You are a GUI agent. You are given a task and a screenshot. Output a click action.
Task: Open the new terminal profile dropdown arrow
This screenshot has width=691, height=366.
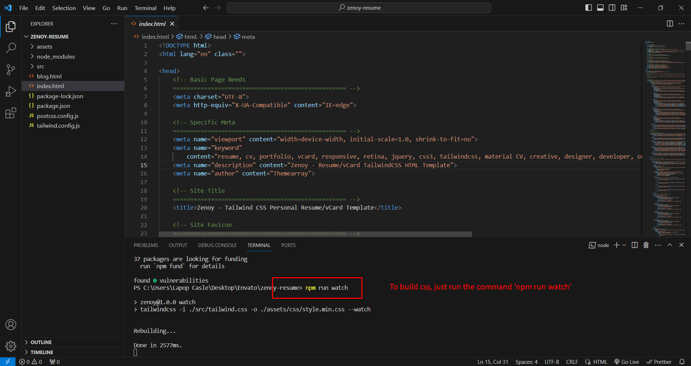624,245
